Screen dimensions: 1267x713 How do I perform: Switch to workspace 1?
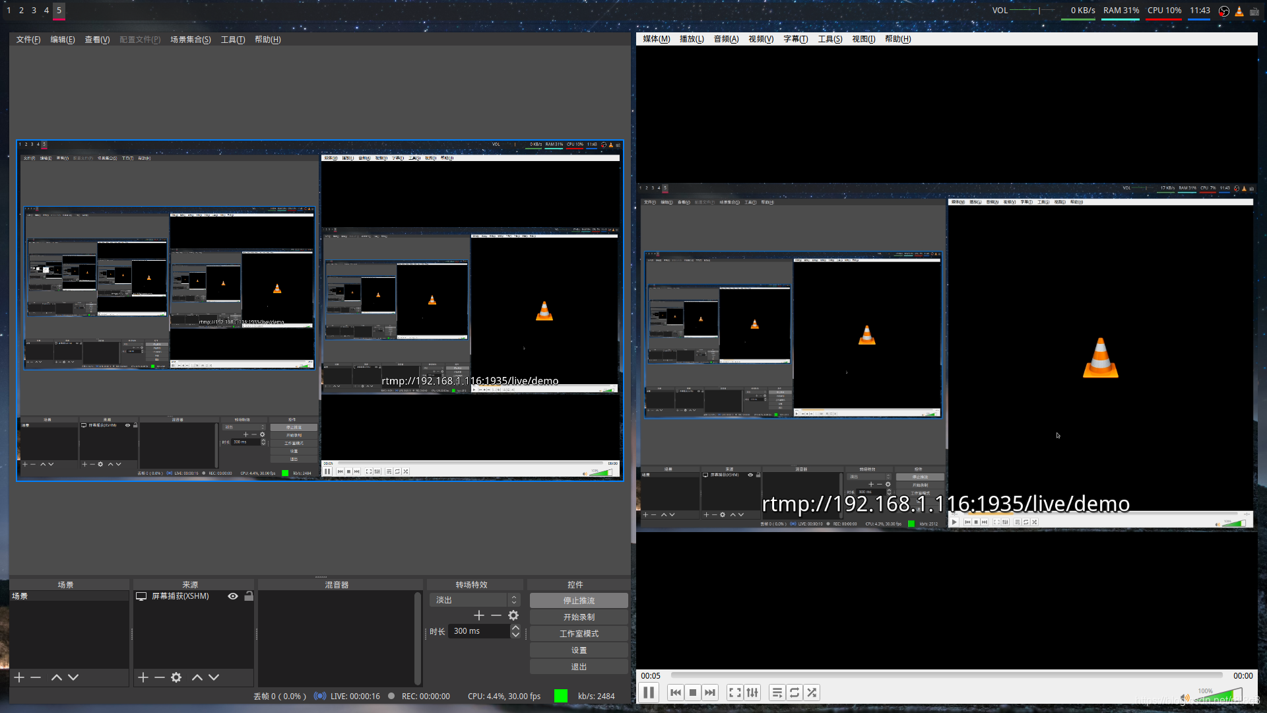tap(9, 11)
